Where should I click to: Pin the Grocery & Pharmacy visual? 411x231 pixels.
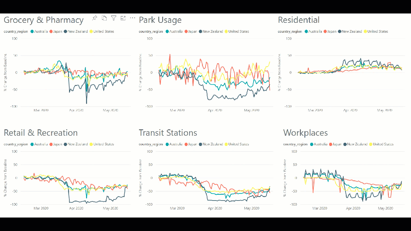click(94, 18)
